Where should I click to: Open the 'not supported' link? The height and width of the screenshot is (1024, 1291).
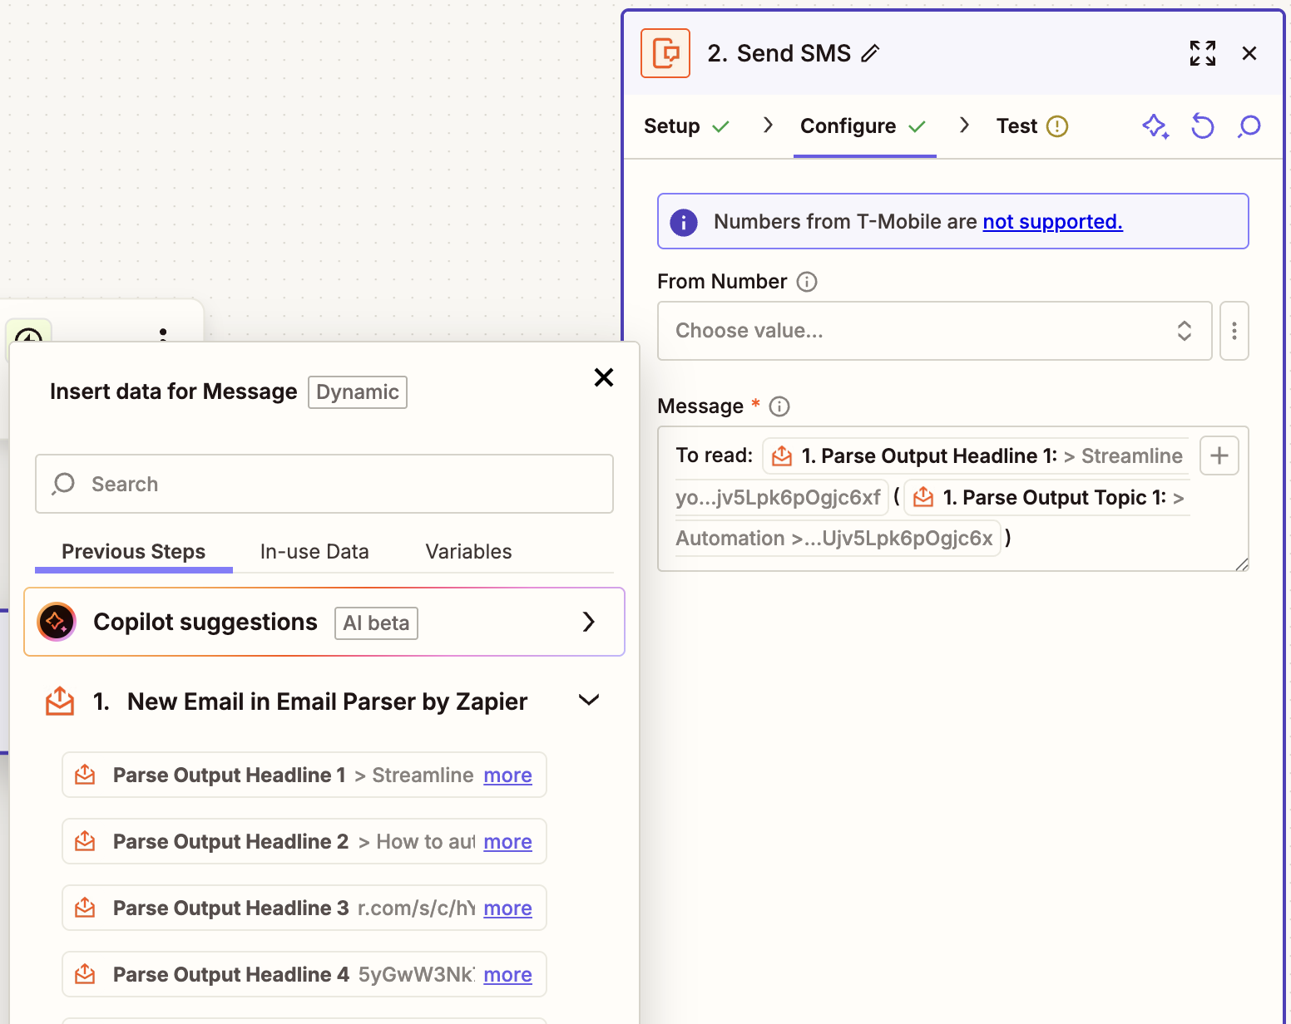[1052, 222]
